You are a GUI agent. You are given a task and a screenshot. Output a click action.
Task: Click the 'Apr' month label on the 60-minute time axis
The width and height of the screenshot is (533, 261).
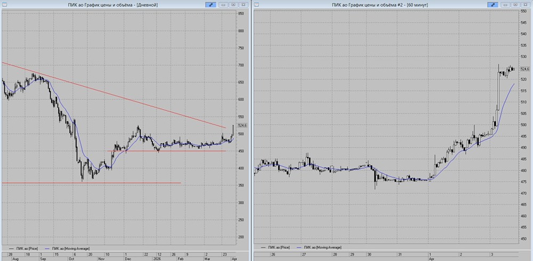coord(431,259)
